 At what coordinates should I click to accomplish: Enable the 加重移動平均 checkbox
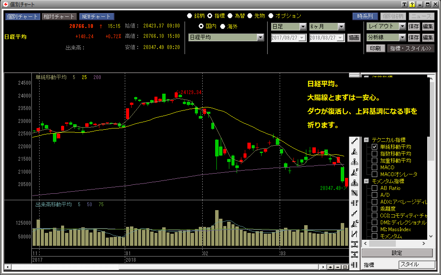click(374, 160)
